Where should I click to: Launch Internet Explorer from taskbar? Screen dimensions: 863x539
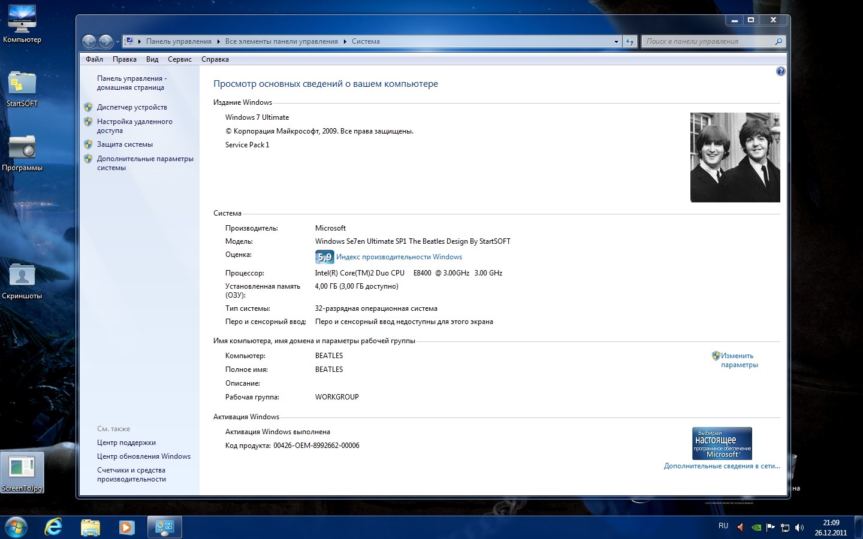coord(53,527)
